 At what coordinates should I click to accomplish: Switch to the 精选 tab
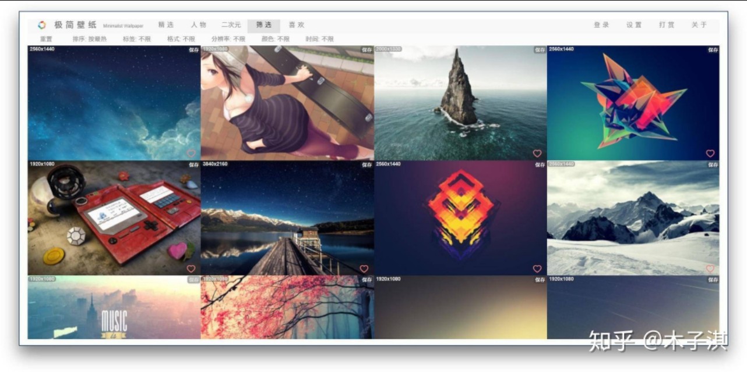pos(166,25)
